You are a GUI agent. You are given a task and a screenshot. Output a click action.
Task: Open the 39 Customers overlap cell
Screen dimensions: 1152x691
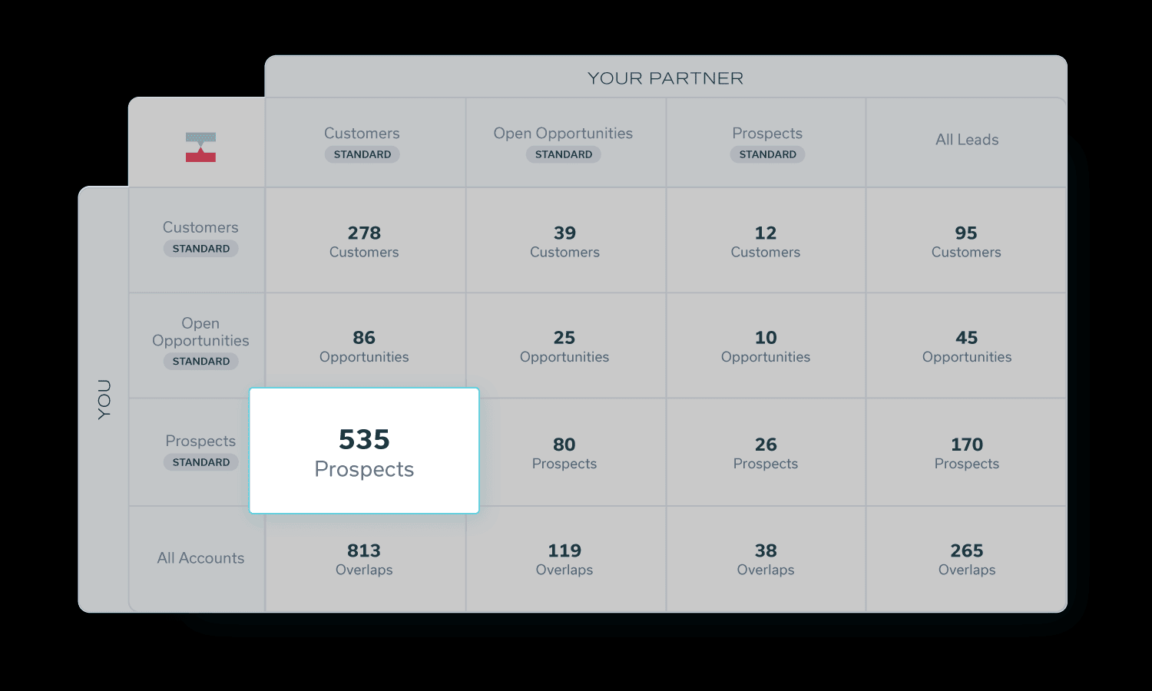564,241
